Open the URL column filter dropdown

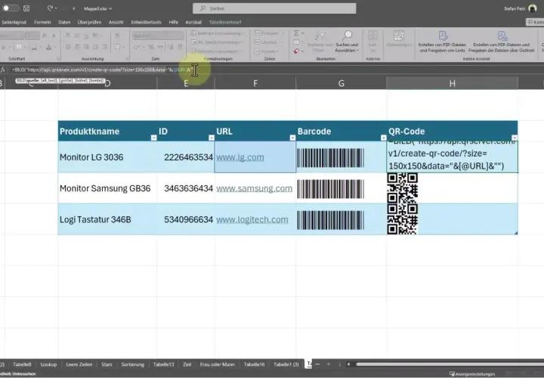[x=292, y=138]
